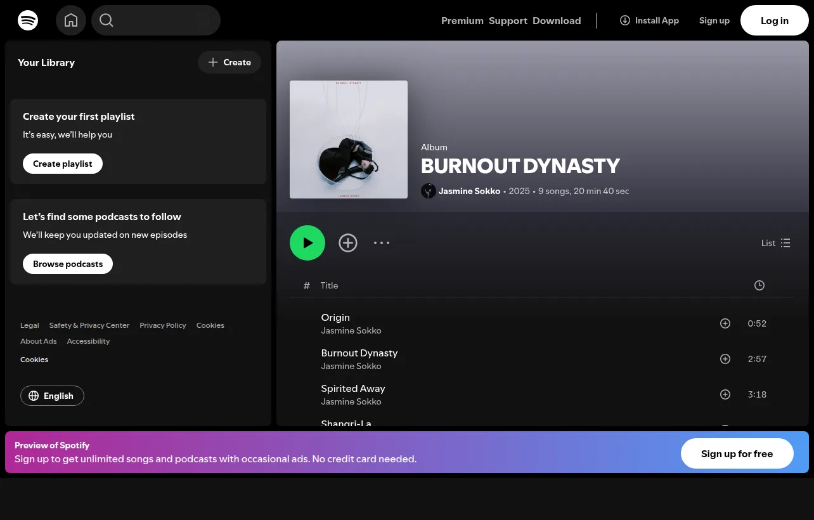Screen dimensions: 814x520
Task: Click Sign up for free button
Action: tap(737, 453)
